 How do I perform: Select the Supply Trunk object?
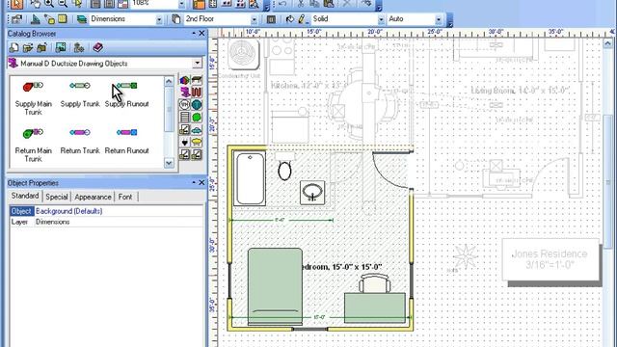(80, 94)
